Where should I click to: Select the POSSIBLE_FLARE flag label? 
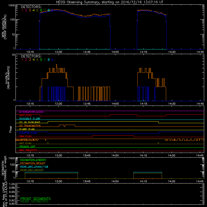[30, 119]
